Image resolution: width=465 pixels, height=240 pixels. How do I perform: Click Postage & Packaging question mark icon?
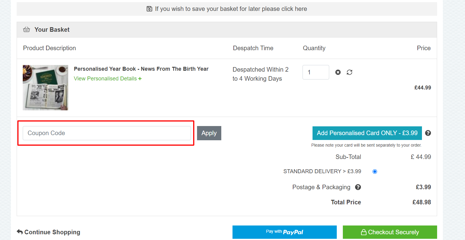(358, 187)
